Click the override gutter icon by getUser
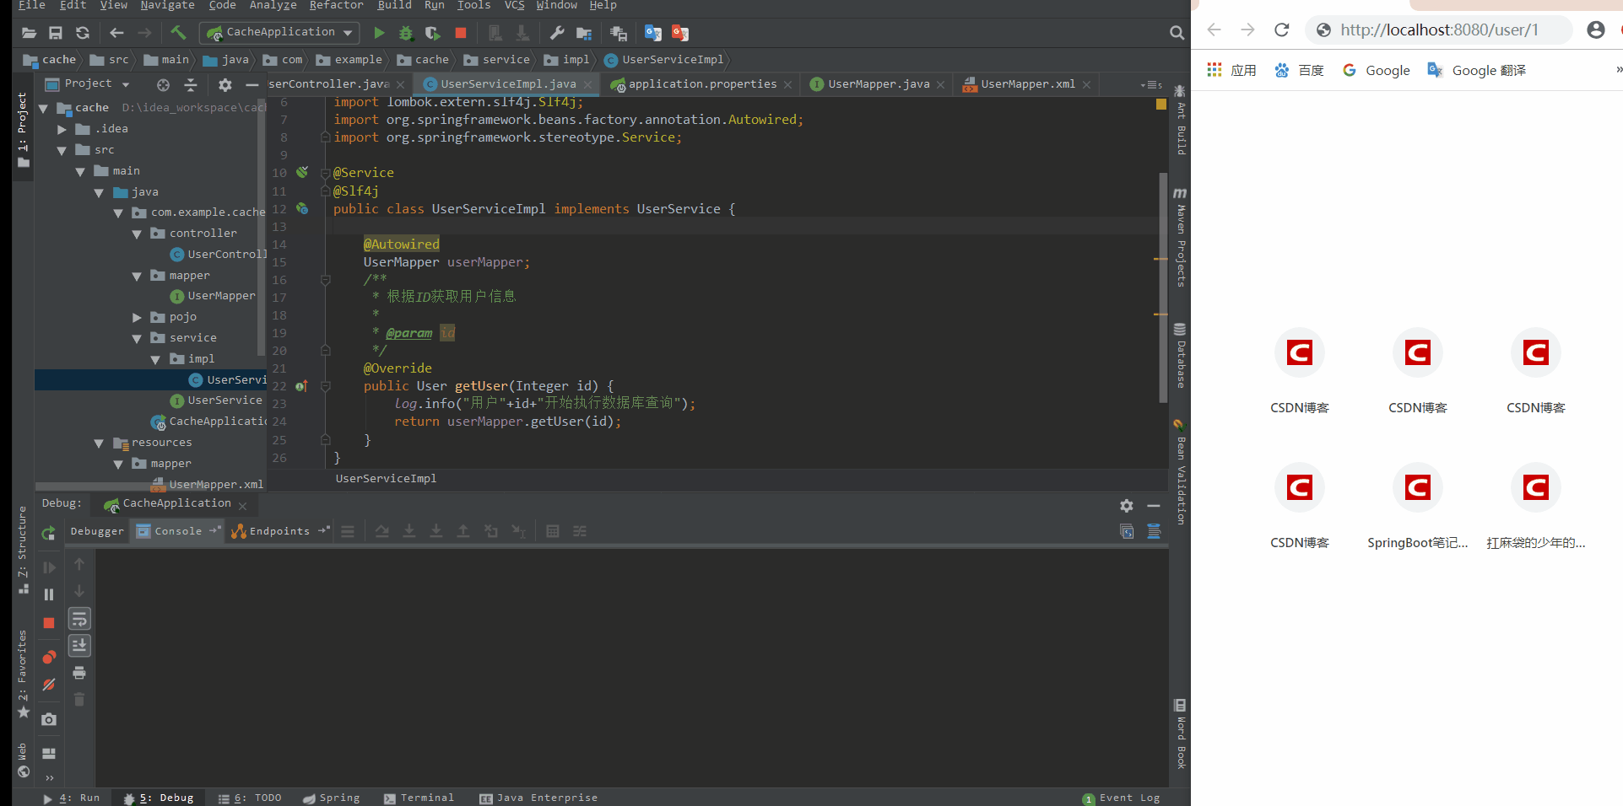The width and height of the screenshot is (1623, 806). click(301, 386)
